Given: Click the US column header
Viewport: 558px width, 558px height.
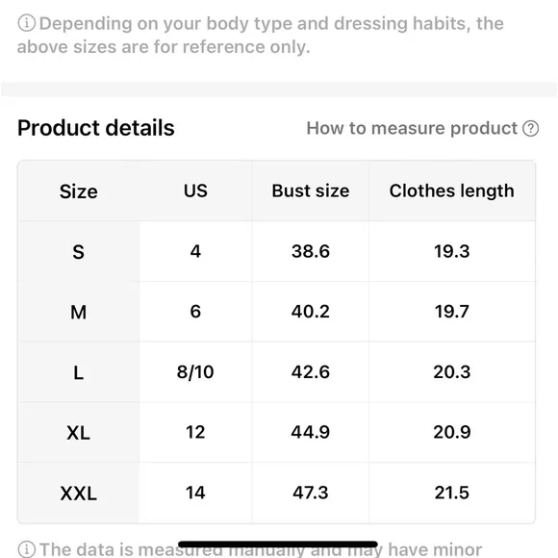Looking at the screenshot, I should pyautogui.click(x=195, y=190).
